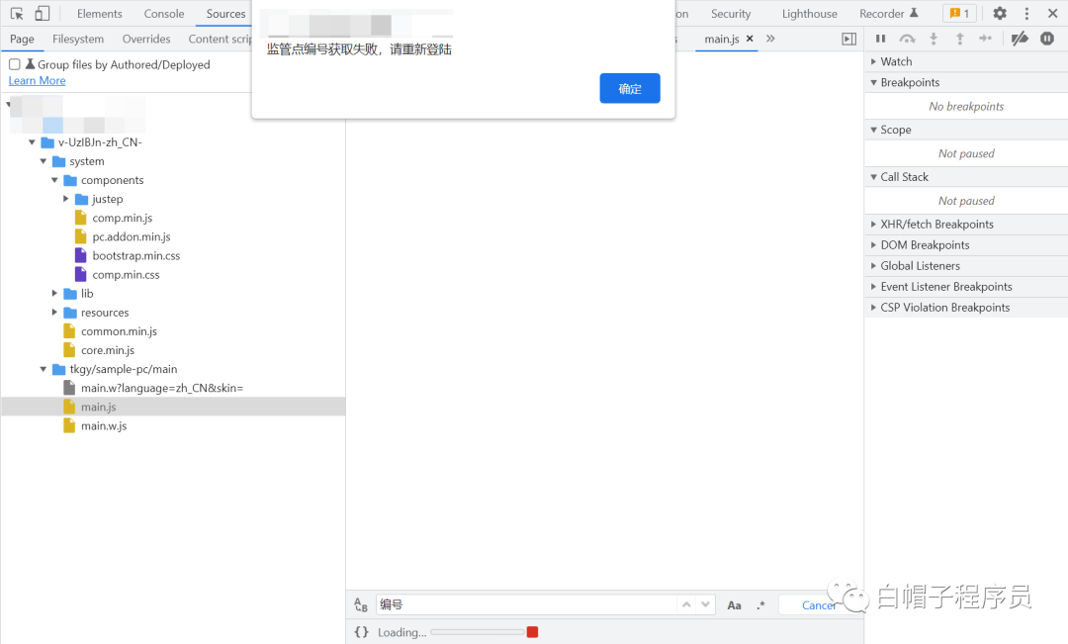Open core.min.js file
This screenshot has height=644, width=1068.
click(x=108, y=349)
